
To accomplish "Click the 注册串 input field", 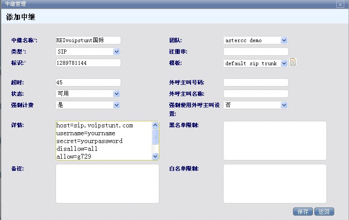I will click(256, 52).
